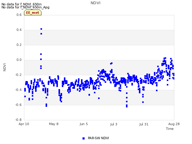
Task: Click the highest outlier data point above 0.4
Action: tap(41, 29)
